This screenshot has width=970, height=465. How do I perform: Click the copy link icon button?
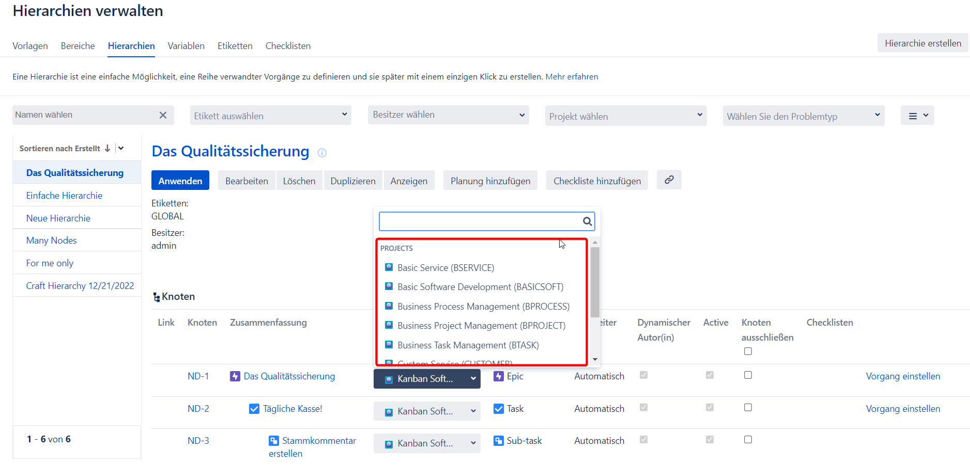click(x=669, y=180)
